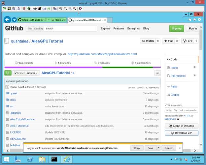The height and width of the screenshot is (165, 206).
Task: Click the zoom out magnifier icon
Action: 65,9
